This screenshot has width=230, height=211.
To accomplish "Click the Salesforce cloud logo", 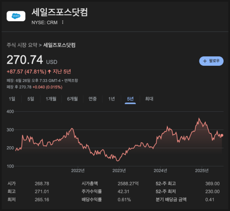I will (16, 16).
